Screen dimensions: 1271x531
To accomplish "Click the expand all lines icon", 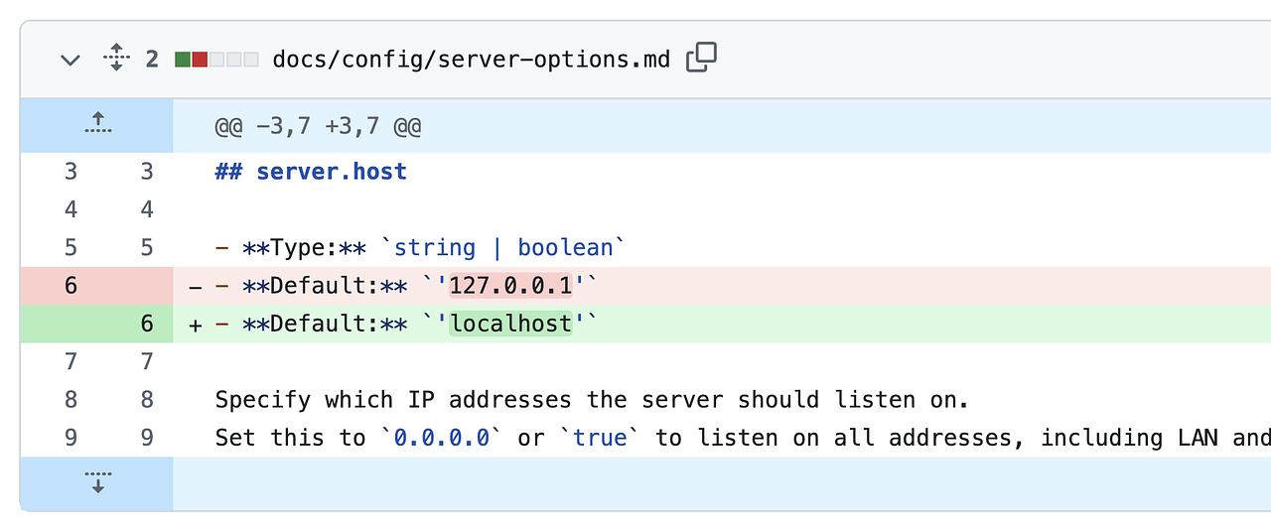I will pyautogui.click(x=116, y=59).
